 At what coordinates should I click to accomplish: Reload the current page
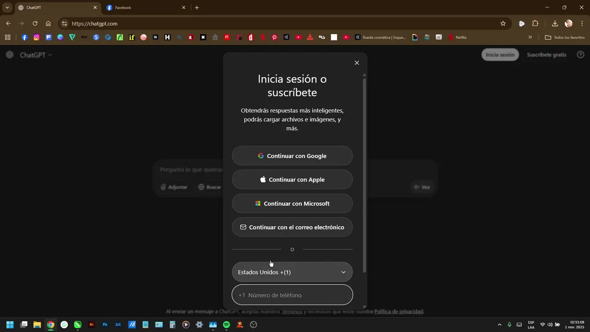(x=35, y=24)
